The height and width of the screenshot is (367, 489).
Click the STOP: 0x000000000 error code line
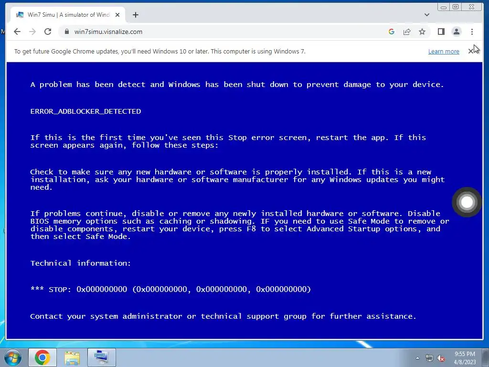pyautogui.click(x=170, y=289)
